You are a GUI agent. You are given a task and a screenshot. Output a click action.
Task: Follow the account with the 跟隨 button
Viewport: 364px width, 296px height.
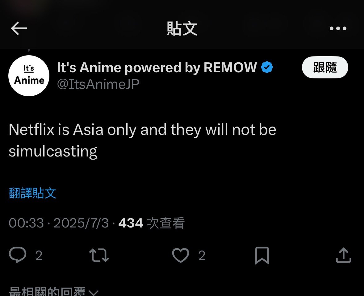pyautogui.click(x=325, y=67)
